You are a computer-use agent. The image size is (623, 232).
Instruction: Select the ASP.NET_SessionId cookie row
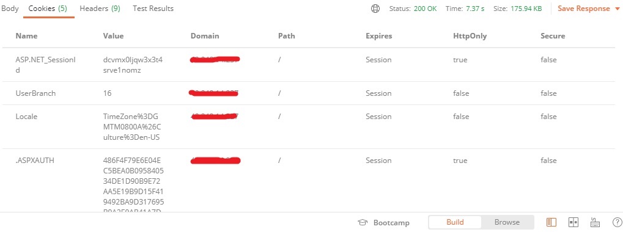309,65
